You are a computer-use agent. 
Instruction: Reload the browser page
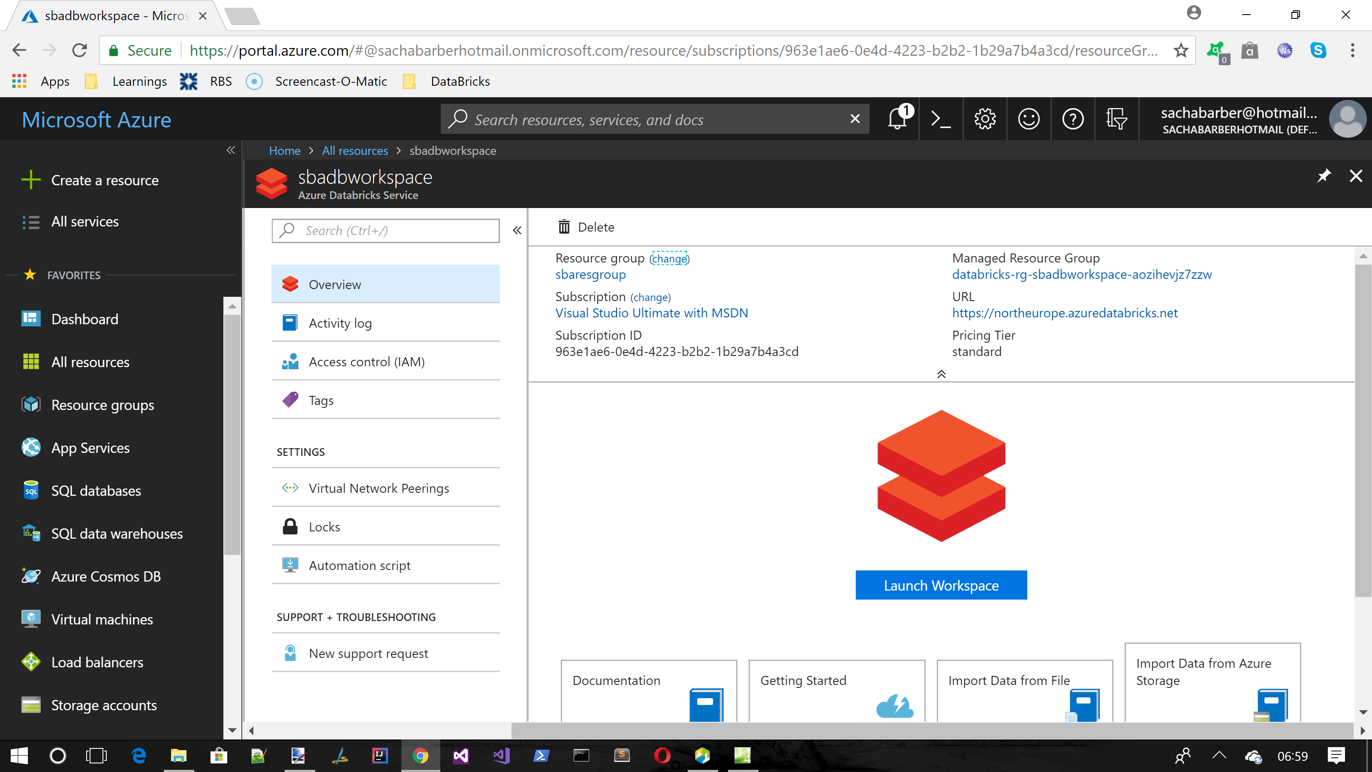coord(80,50)
